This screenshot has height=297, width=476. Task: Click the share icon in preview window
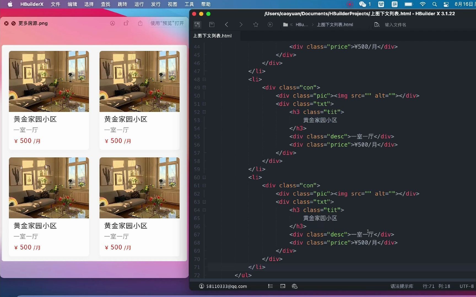coord(140,23)
